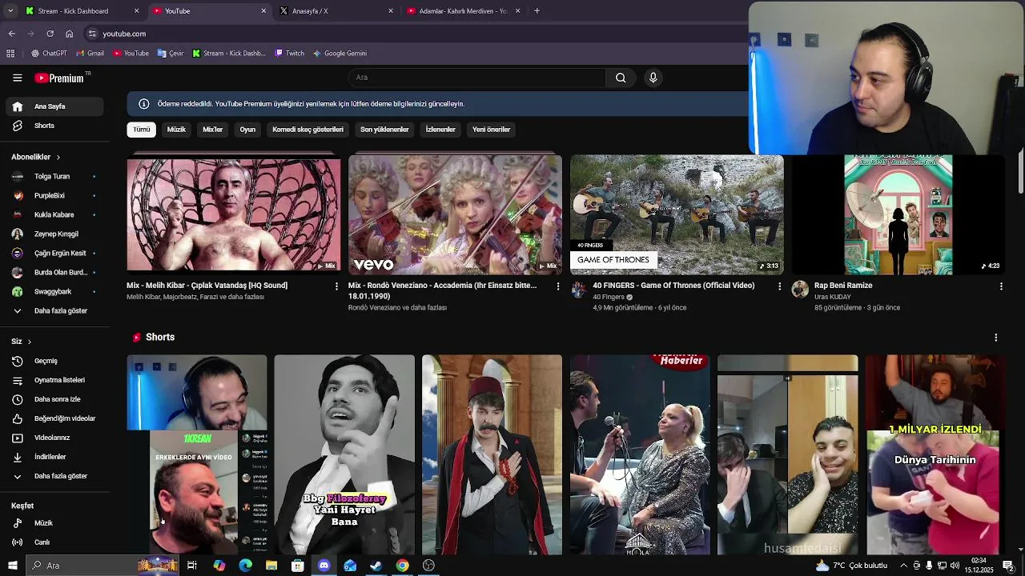Expand Daha fazla göster under subscriptions
Screen dimensions: 1025x576
click(53, 310)
